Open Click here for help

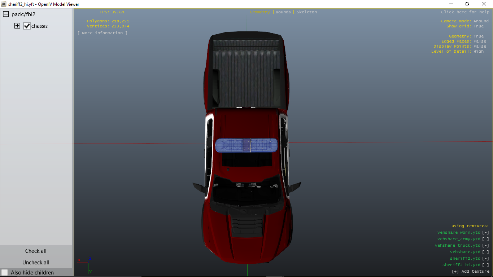(465, 12)
